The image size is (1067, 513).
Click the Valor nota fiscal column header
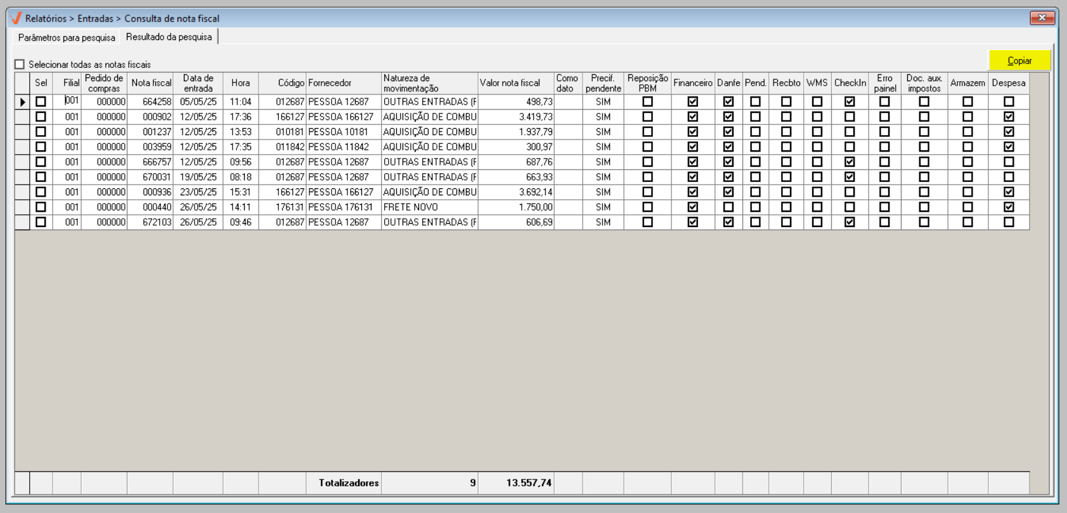[516, 83]
